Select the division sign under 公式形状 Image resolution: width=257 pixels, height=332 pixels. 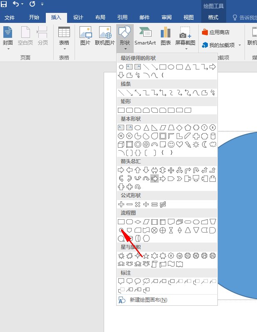point(146,204)
